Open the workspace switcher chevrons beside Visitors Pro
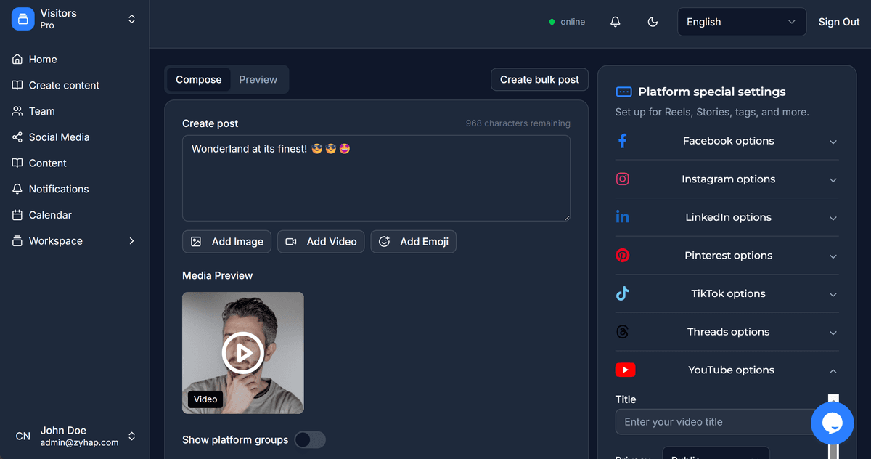 (x=131, y=19)
